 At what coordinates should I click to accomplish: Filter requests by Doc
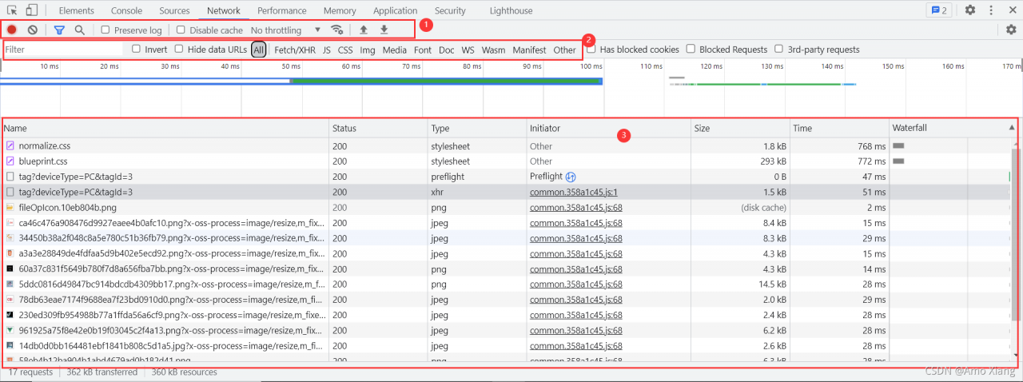[x=447, y=50]
